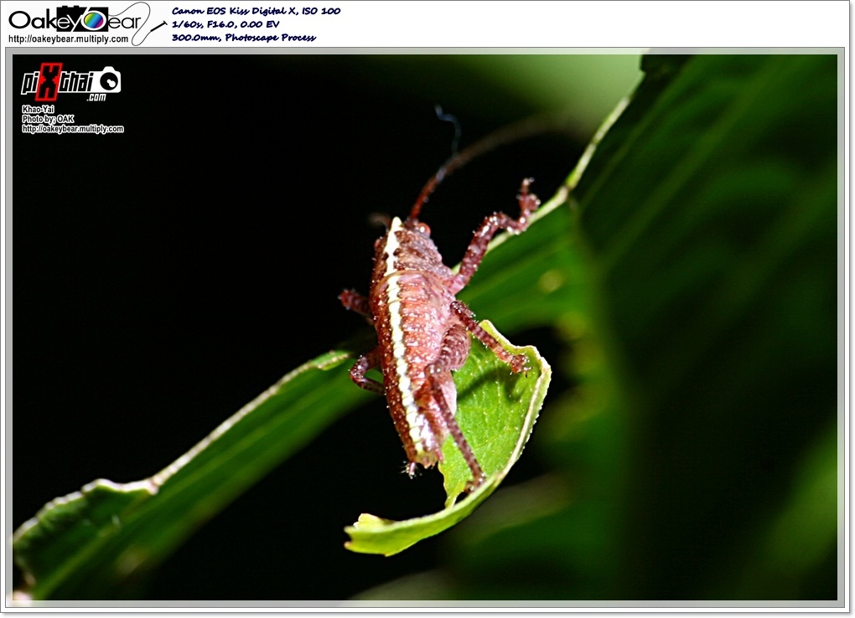Click the insect photo on the leaf
The image size is (855, 618).
pyautogui.click(x=425, y=327)
